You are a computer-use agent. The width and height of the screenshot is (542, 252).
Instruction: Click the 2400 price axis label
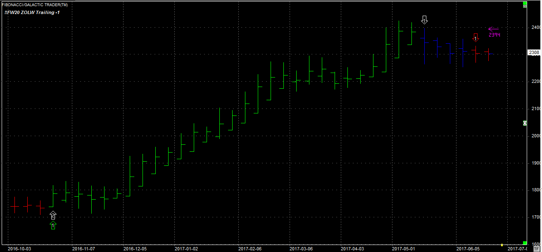pos(535,28)
